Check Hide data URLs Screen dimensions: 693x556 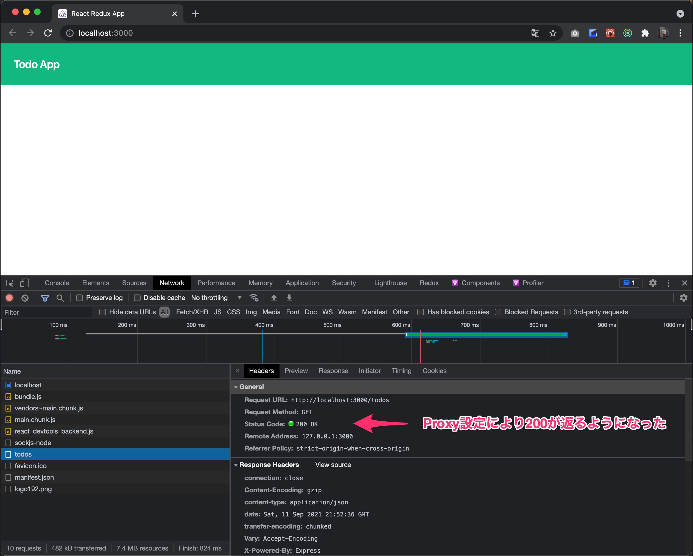tap(102, 312)
